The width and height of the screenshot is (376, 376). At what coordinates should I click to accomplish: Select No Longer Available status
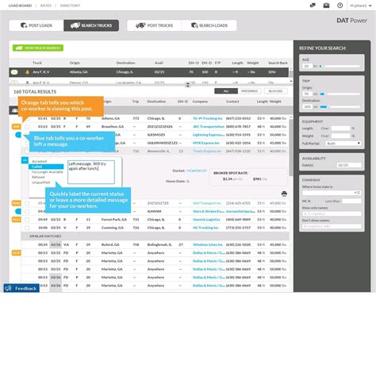(x=48, y=172)
